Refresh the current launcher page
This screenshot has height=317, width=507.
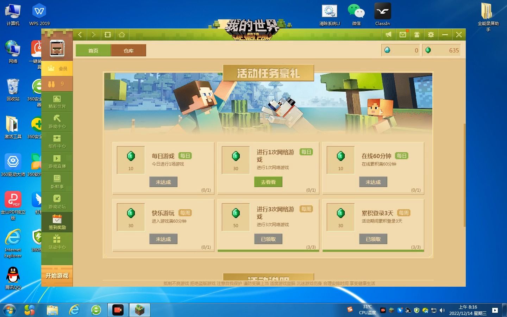click(x=108, y=35)
